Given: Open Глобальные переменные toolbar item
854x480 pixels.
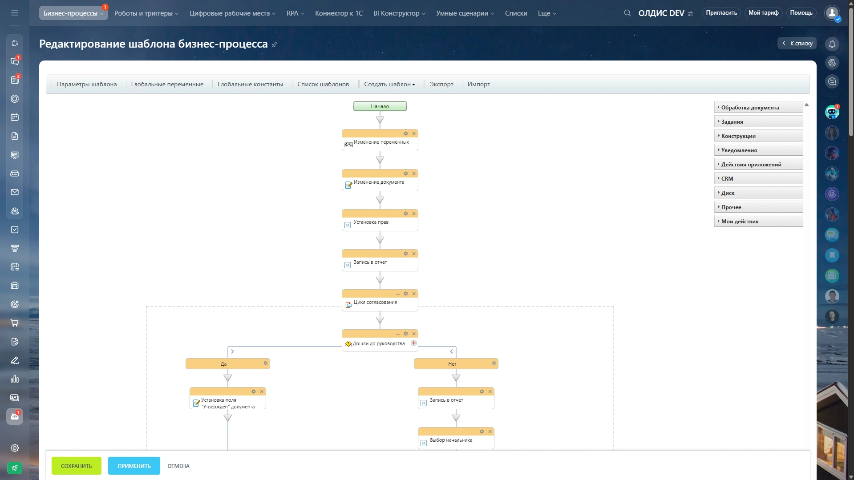Looking at the screenshot, I should point(167,84).
